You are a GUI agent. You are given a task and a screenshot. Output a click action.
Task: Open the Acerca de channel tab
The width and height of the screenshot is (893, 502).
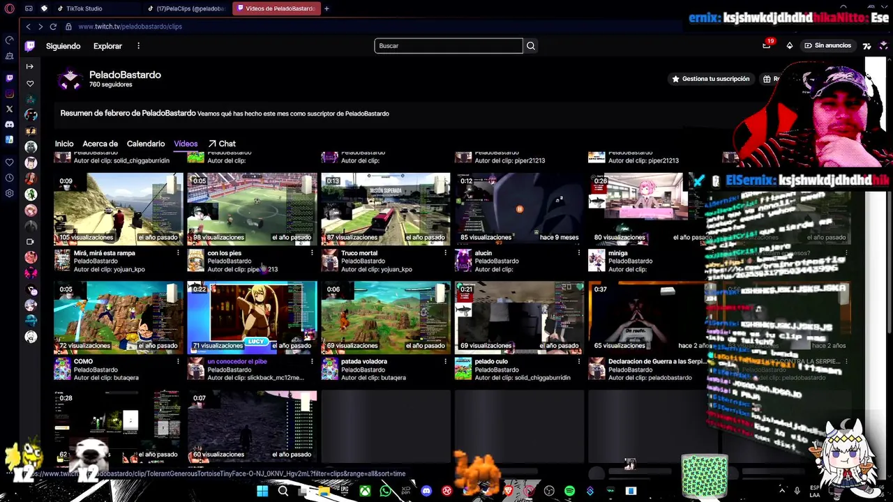[x=100, y=144]
